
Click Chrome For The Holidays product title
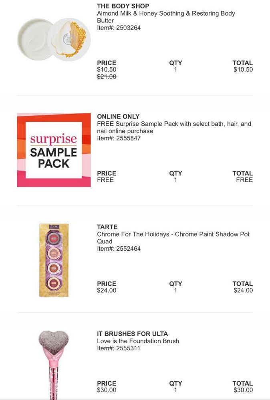coord(173,238)
